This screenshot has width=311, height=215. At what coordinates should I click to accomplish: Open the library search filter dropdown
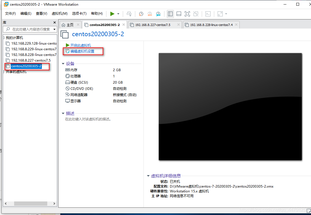(x=55, y=29)
